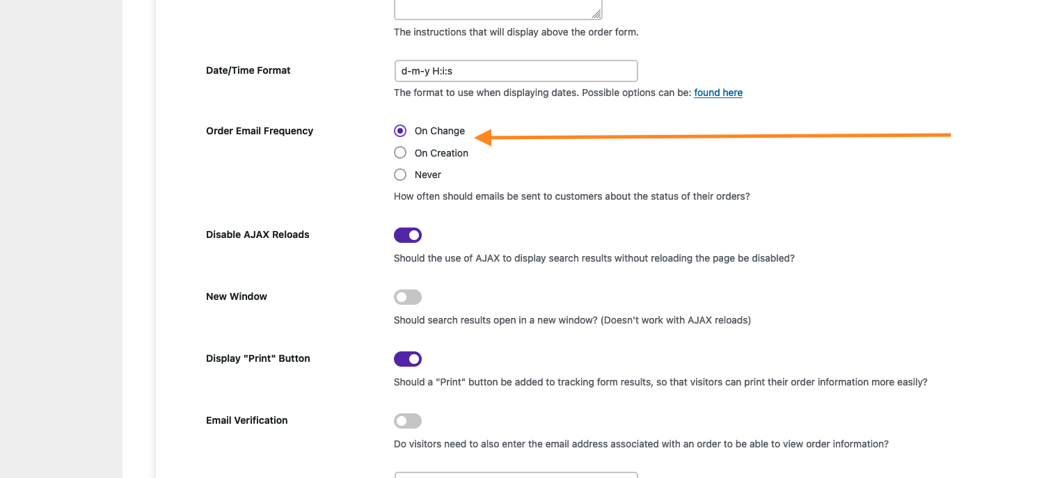Turn off the Disable AJAX Reloads switch
Viewport: 1062px width, 478px height.
(x=408, y=235)
